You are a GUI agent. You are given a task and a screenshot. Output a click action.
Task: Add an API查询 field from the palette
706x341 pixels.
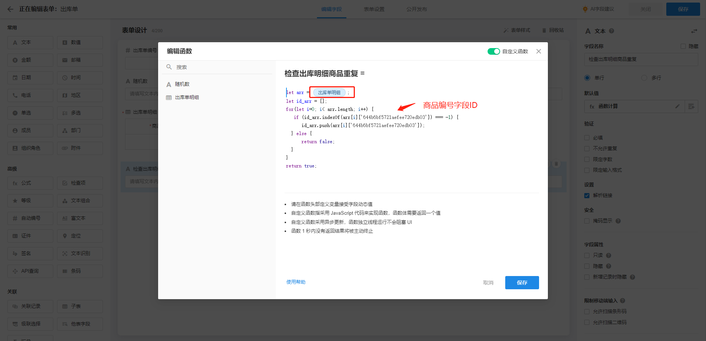(x=31, y=271)
